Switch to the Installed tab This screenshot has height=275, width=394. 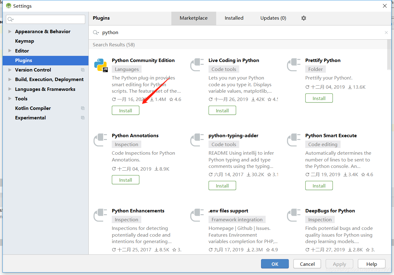(x=234, y=18)
